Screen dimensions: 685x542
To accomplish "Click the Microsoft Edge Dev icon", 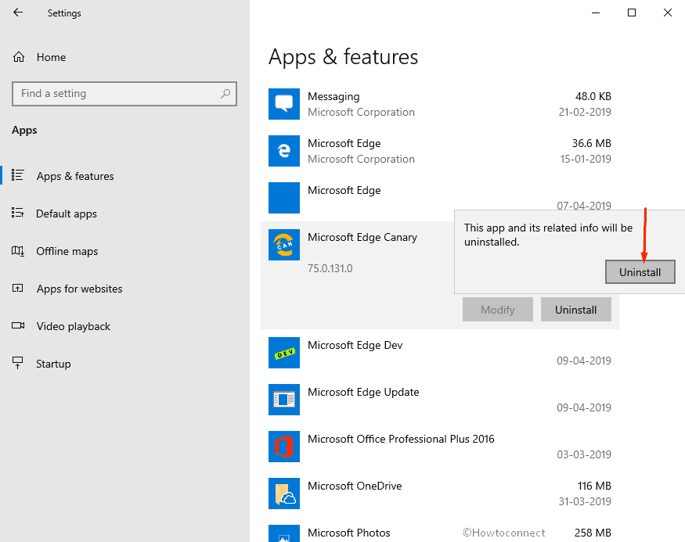I will click(284, 353).
